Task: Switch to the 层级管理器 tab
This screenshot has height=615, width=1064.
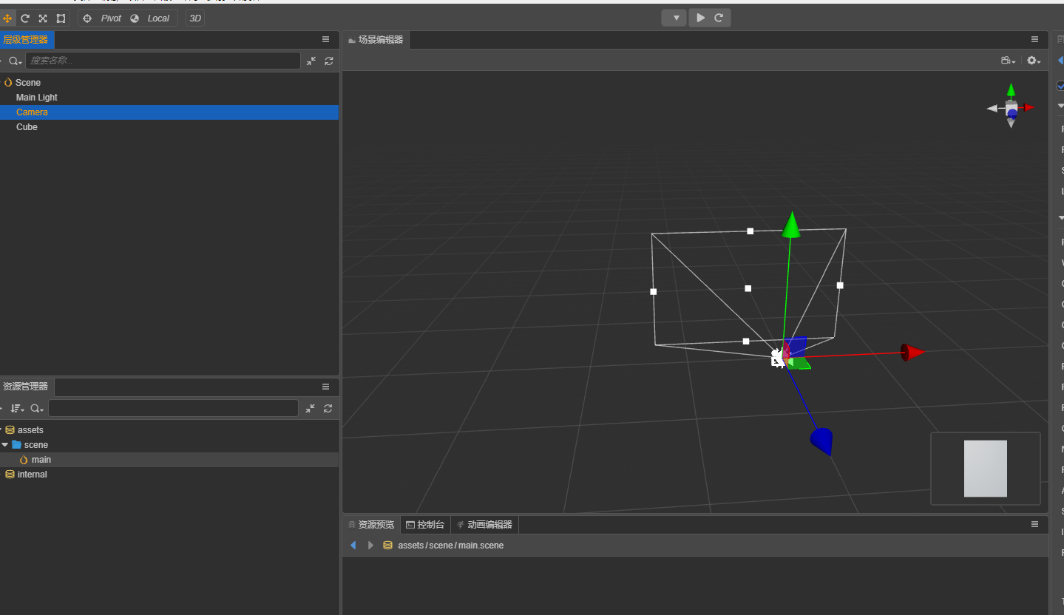Action: pos(27,40)
